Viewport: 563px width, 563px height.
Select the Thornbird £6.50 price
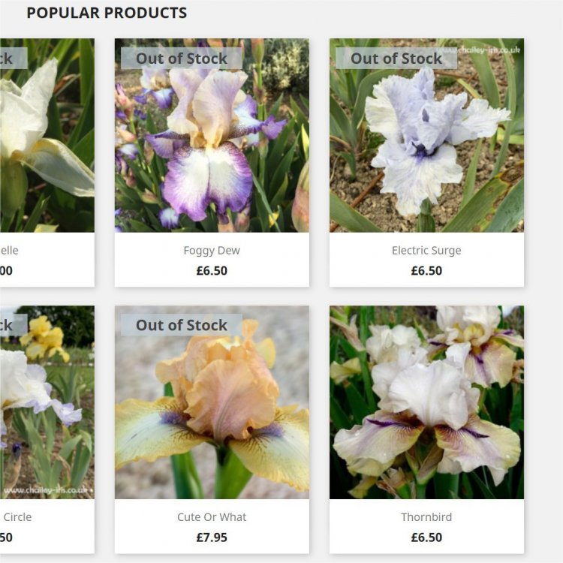[426, 537]
